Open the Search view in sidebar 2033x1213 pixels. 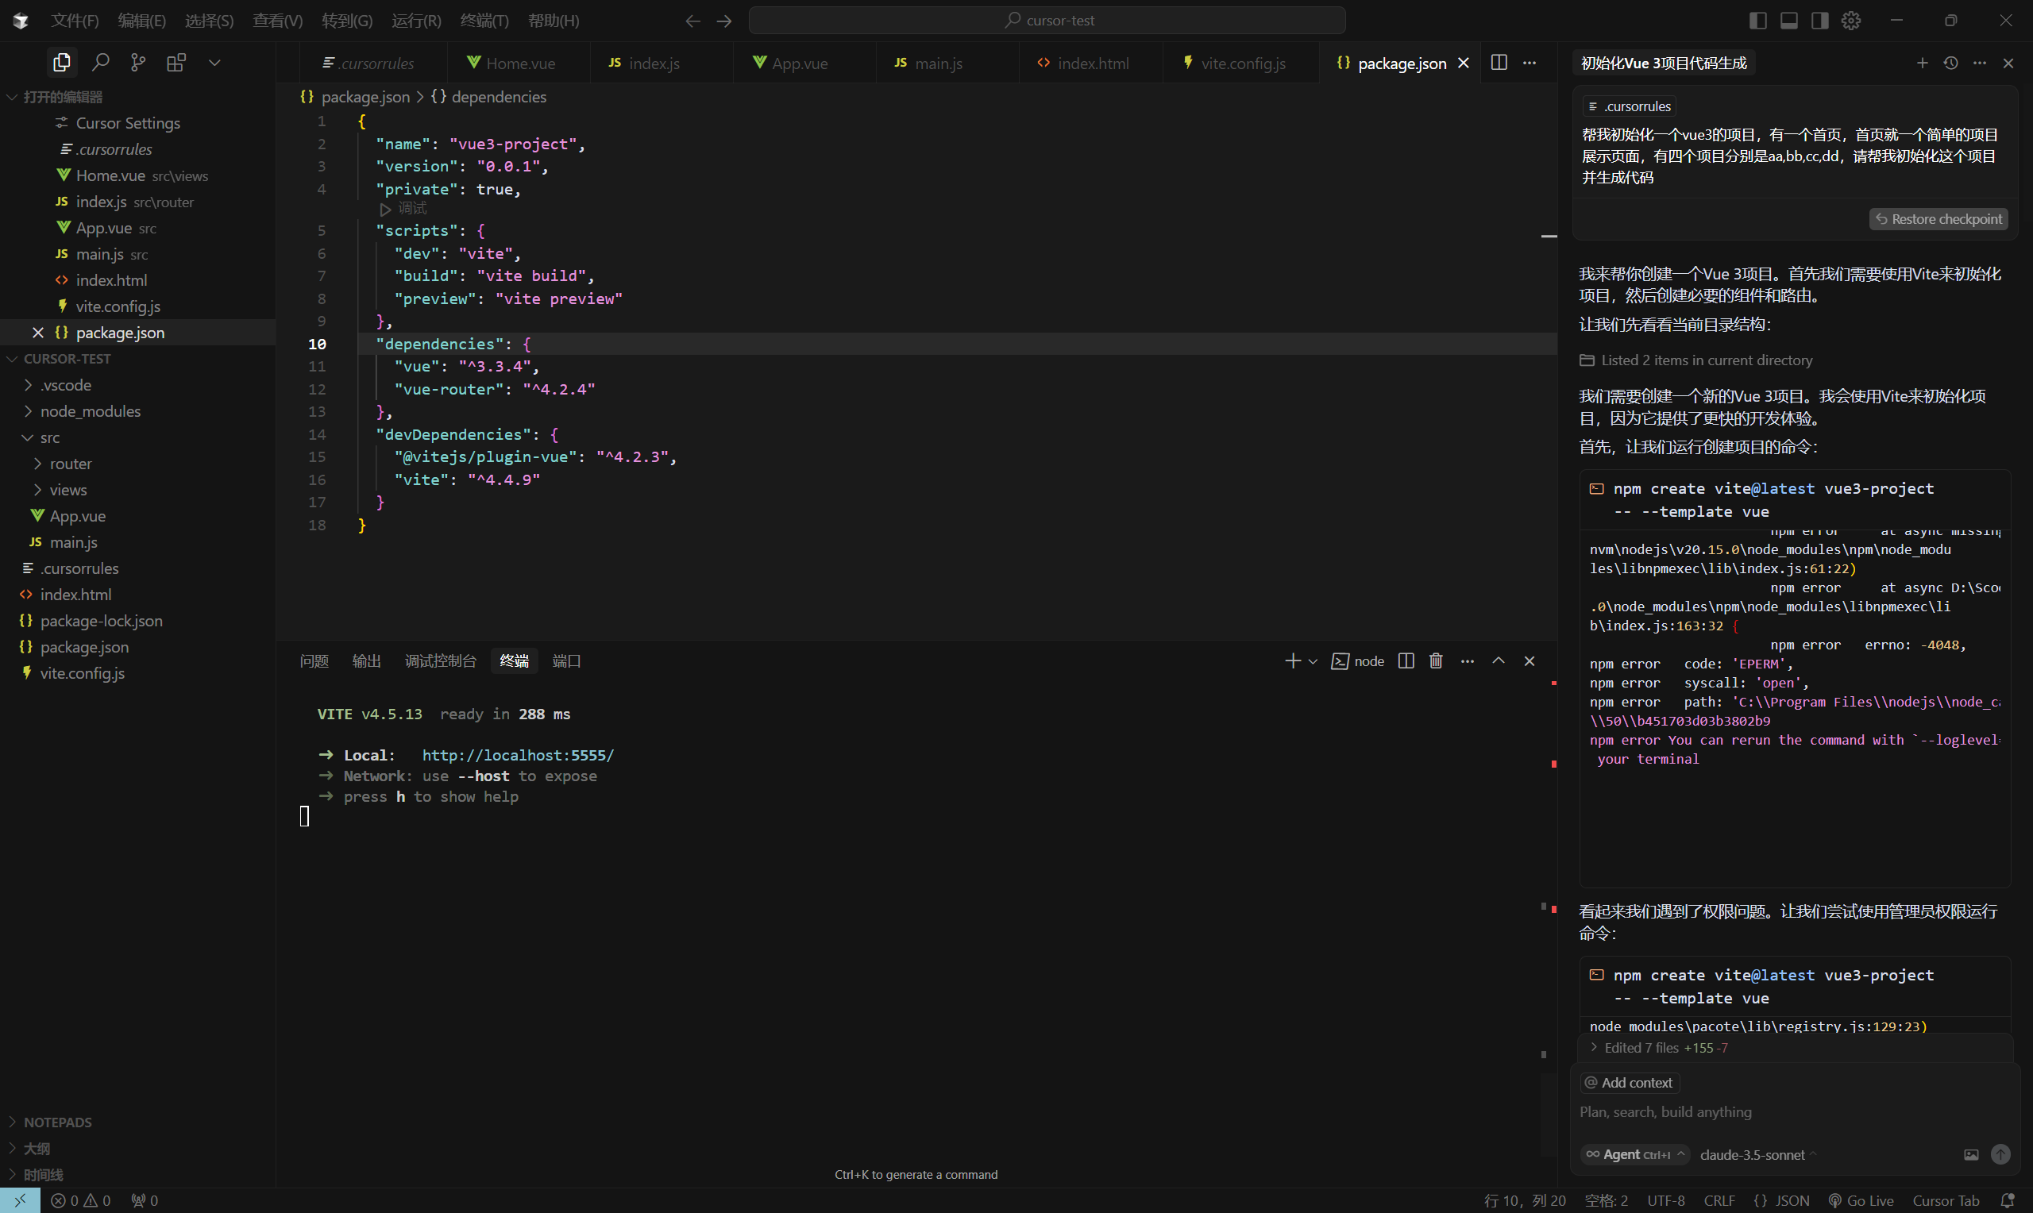pyautogui.click(x=101, y=62)
